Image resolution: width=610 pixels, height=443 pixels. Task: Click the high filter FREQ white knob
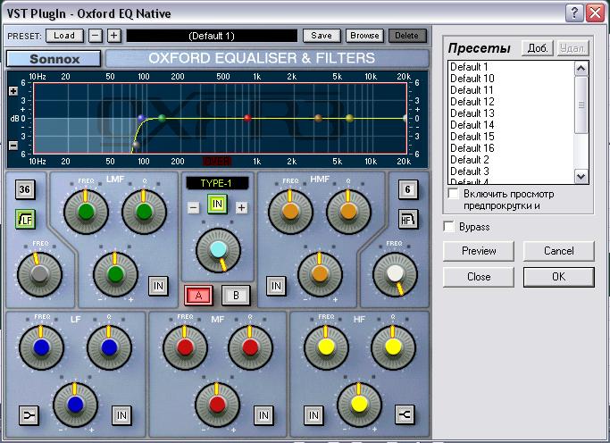396,274
